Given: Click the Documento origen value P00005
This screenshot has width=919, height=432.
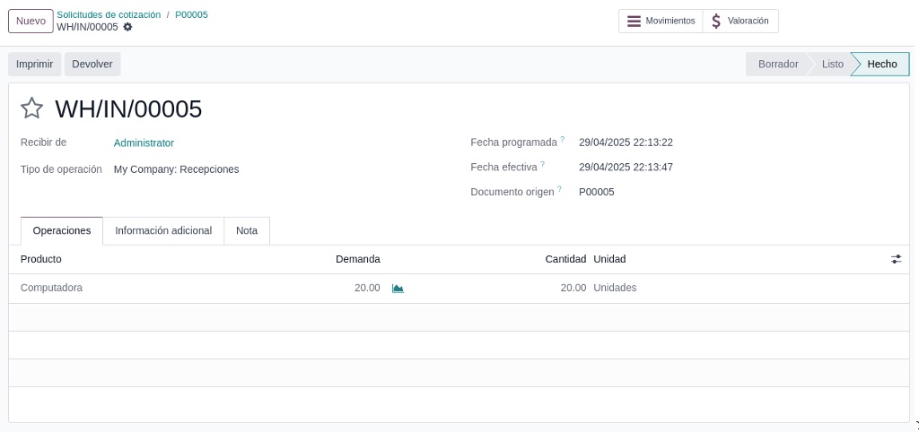Looking at the screenshot, I should click(597, 192).
